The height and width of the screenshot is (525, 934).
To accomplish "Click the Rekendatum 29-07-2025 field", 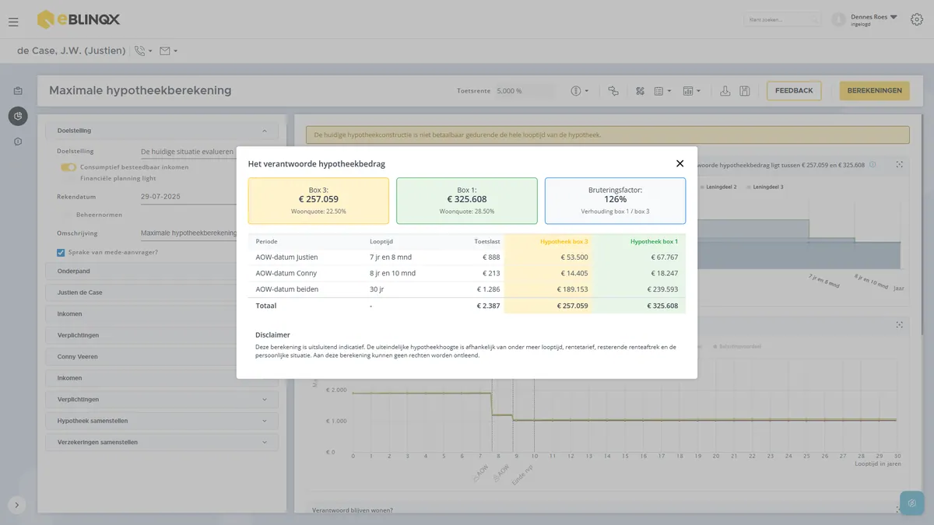I will tap(188, 197).
